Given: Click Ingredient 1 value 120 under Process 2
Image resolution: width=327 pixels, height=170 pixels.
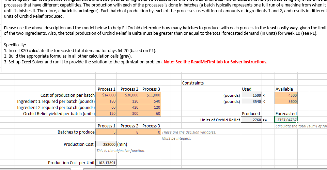Looking at the screenshot, I should tap(128, 102).
